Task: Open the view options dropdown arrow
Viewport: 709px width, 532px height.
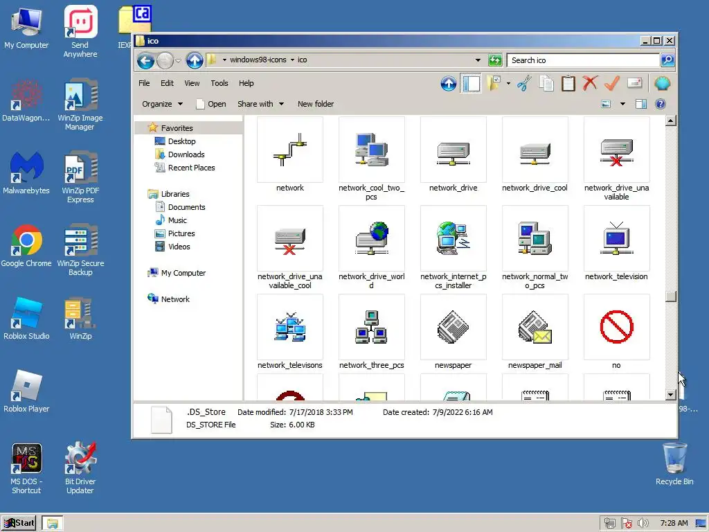Action: tap(622, 104)
